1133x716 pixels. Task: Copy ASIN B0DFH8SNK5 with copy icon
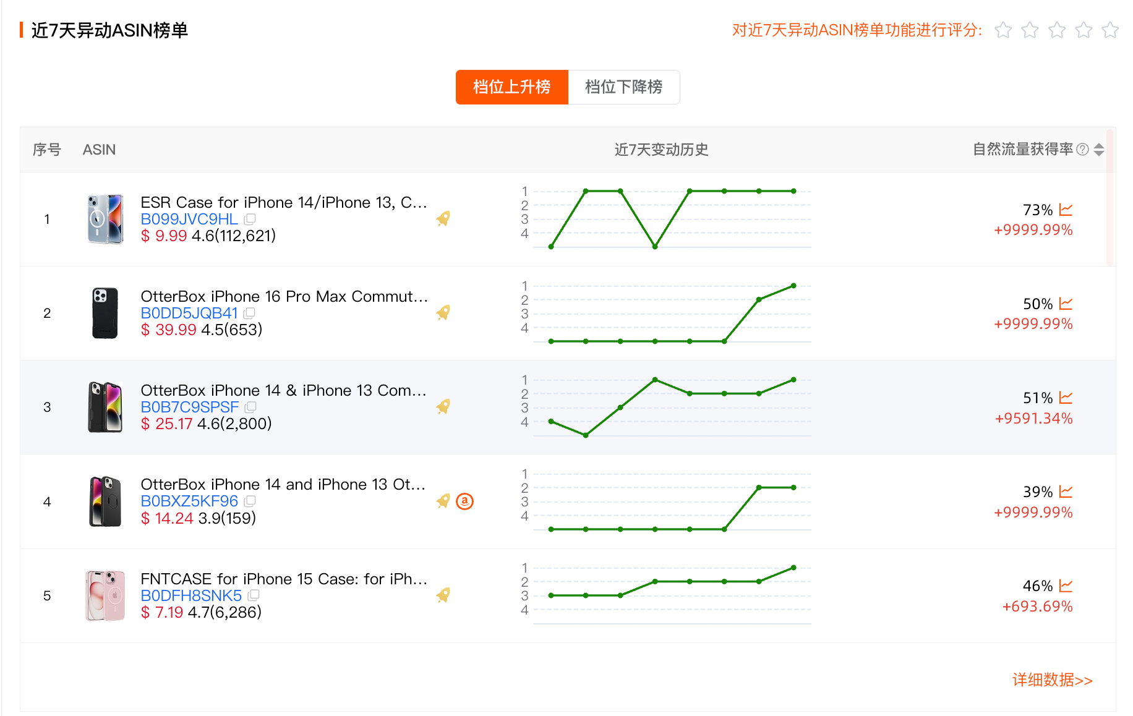[x=254, y=595]
